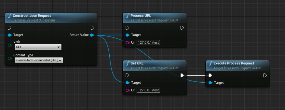The height and width of the screenshot is (110, 285).
Task: Select the Set URL Url string pin
Action: (127, 90)
